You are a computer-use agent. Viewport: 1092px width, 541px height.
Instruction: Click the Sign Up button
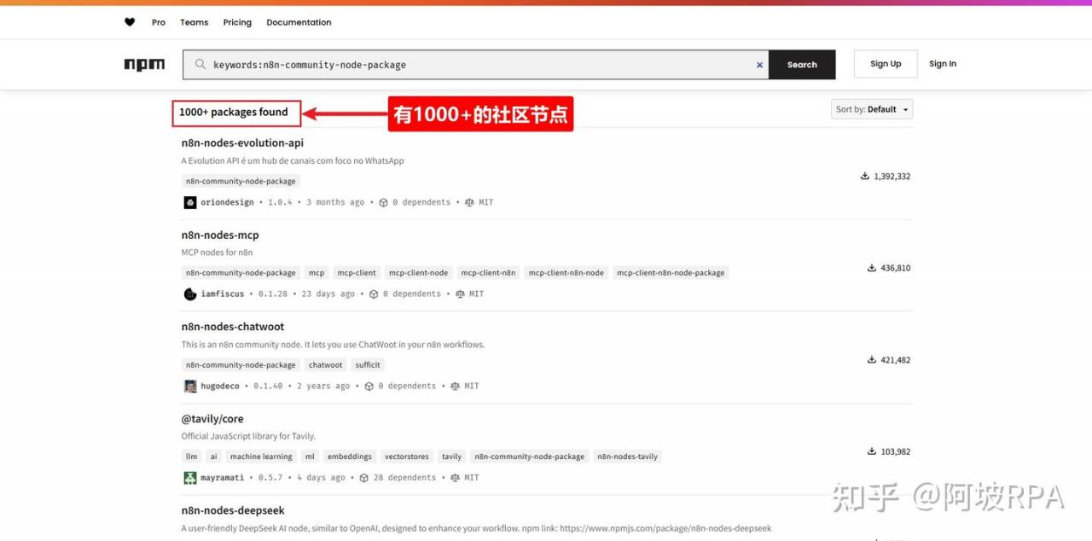[886, 64]
